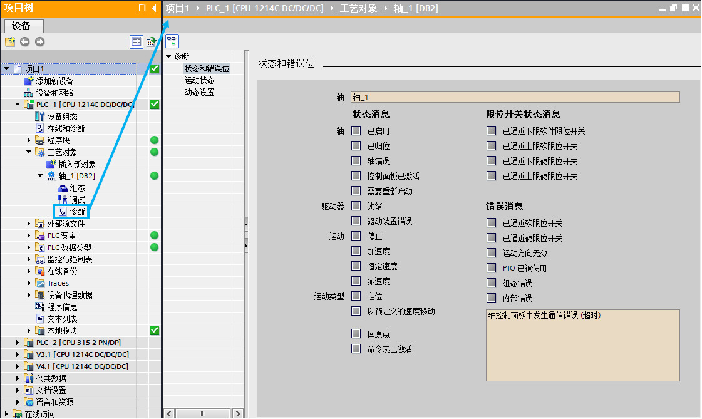Toggle the 已归位 checkbox
Viewport: 702px width, 419px height.
click(x=356, y=145)
